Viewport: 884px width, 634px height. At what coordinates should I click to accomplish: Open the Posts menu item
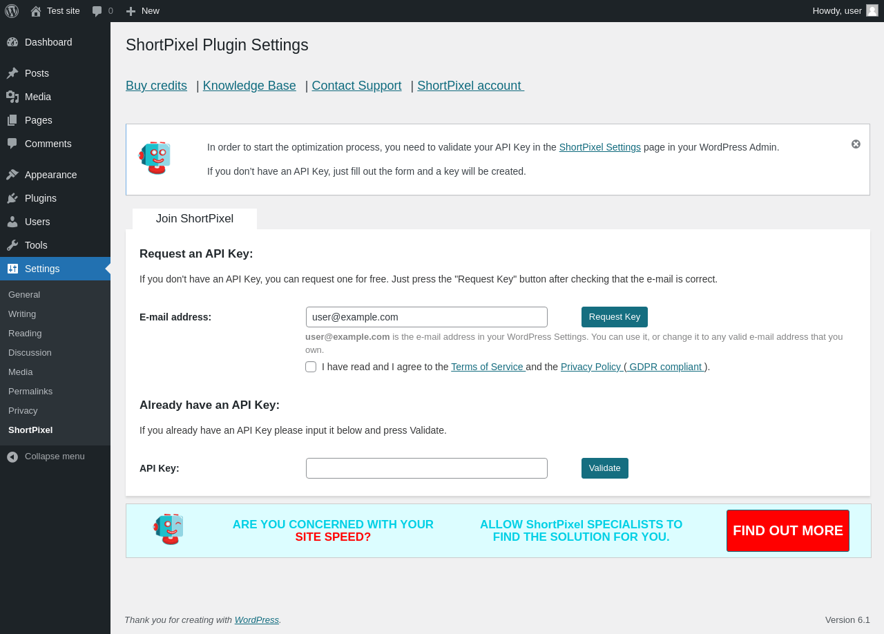[x=55, y=73]
